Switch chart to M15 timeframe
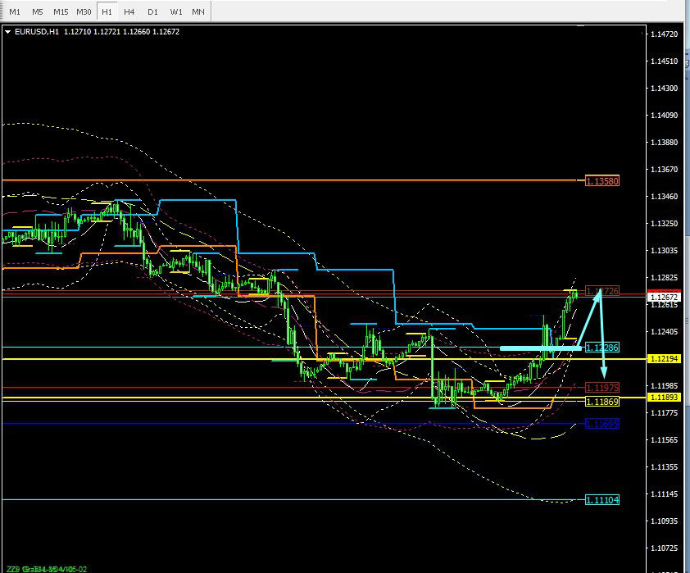690x573 pixels. click(61, 12)
